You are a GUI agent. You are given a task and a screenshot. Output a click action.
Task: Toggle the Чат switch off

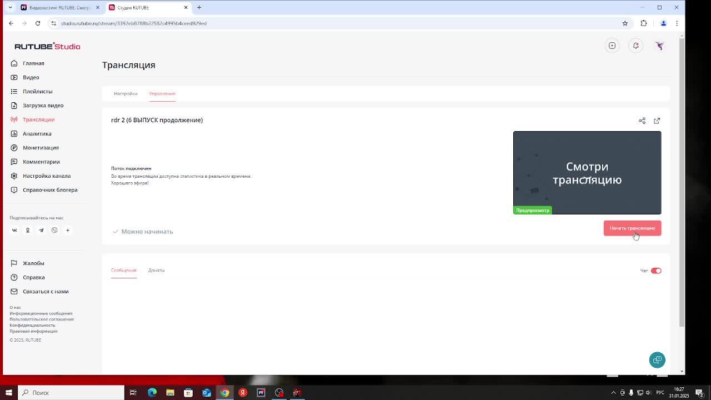(x=656, y=271)
